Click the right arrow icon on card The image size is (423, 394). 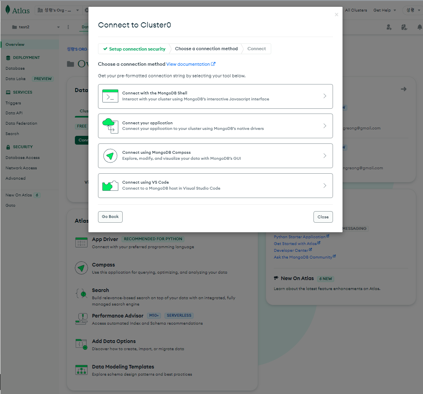403,89
